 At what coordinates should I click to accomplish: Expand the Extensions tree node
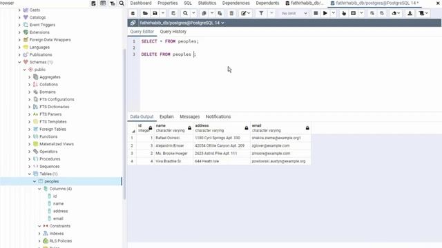tap(19, 32)
